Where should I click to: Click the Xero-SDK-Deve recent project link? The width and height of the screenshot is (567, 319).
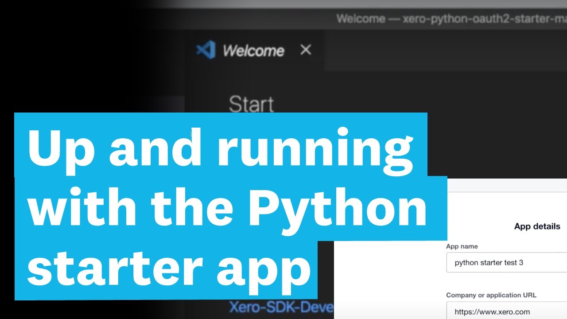coord(281,308)
